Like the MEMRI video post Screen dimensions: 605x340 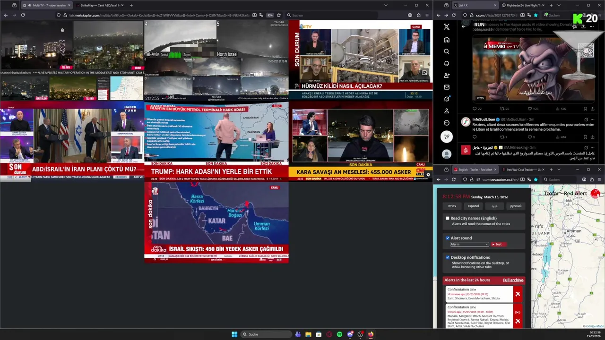coord(530,109)
